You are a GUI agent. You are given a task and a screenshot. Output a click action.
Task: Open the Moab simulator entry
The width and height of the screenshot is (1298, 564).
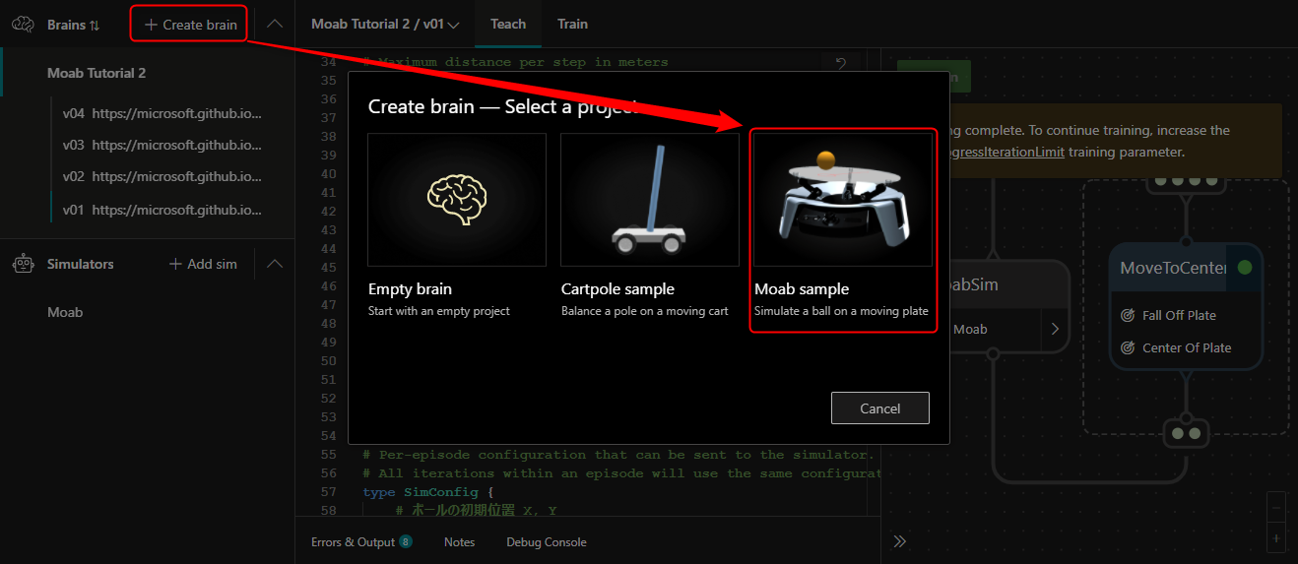coord(65,312)
